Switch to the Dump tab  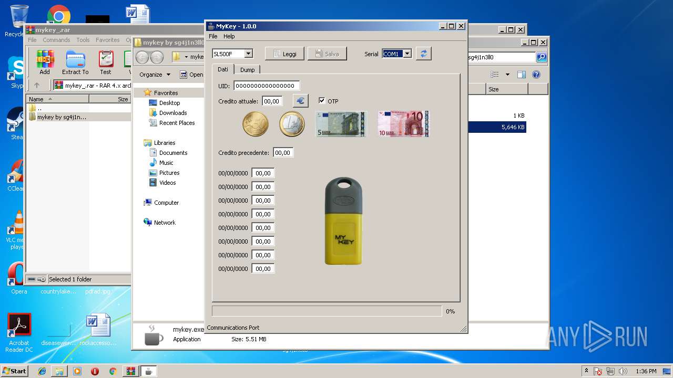[x=247, y=70]
